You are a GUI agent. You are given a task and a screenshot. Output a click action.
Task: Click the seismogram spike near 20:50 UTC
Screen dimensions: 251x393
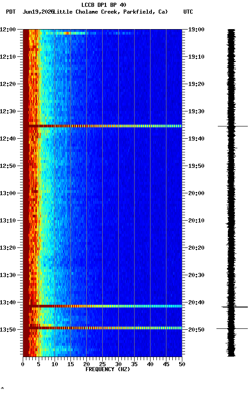point(232,328)
